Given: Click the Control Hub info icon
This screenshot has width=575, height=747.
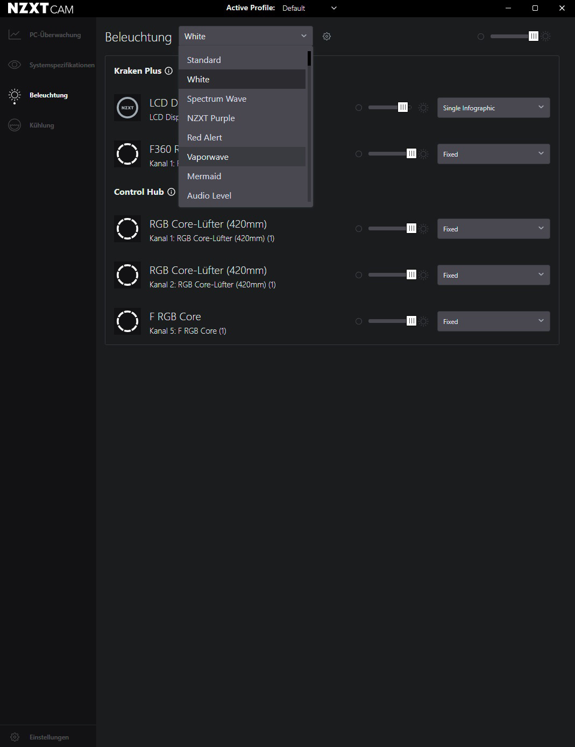Looking at the screenshot, I should pos(171,192).
